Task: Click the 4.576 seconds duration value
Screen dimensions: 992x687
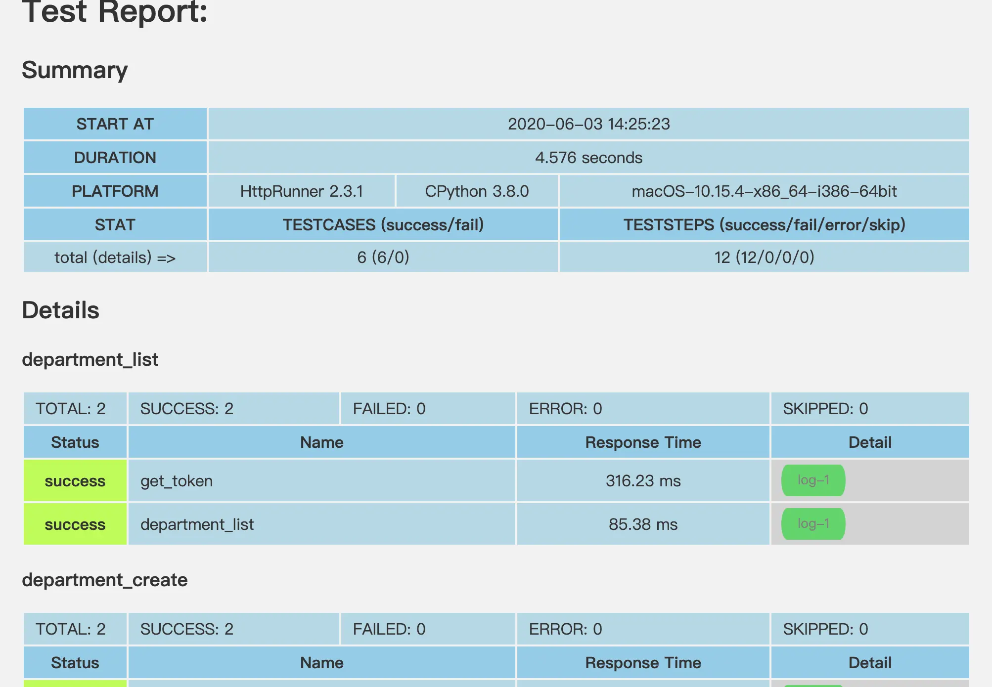Action: [588, 158]
